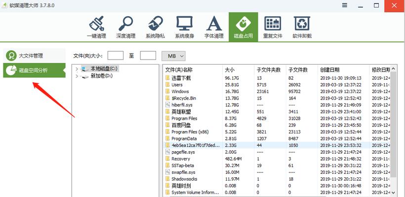405x197 pixels.
Task: Click the 25.81G size cell
Action: point(232,85)
